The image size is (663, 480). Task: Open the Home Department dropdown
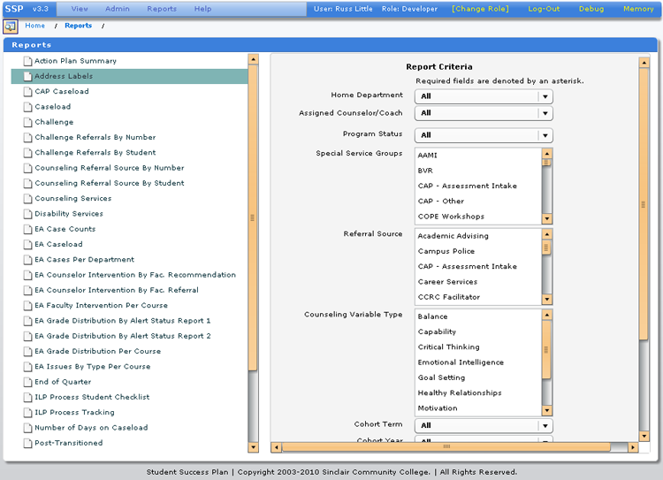coord(545,96)
